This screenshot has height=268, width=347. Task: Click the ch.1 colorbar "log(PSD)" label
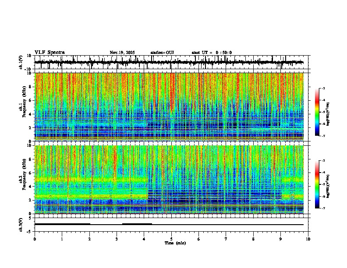(328, 114)
